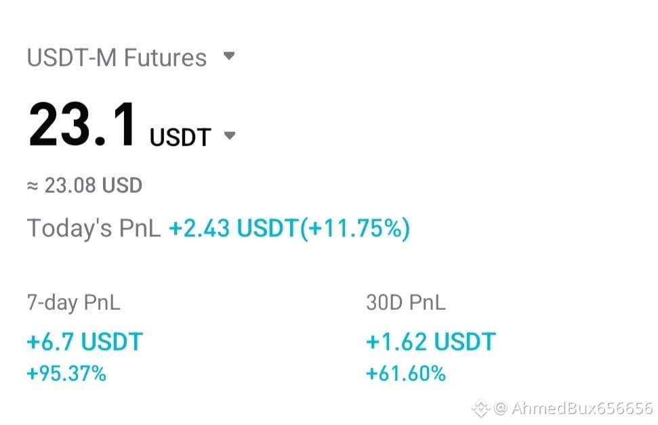Tap the approximately-equal ≈ symbol

[33, 185]
